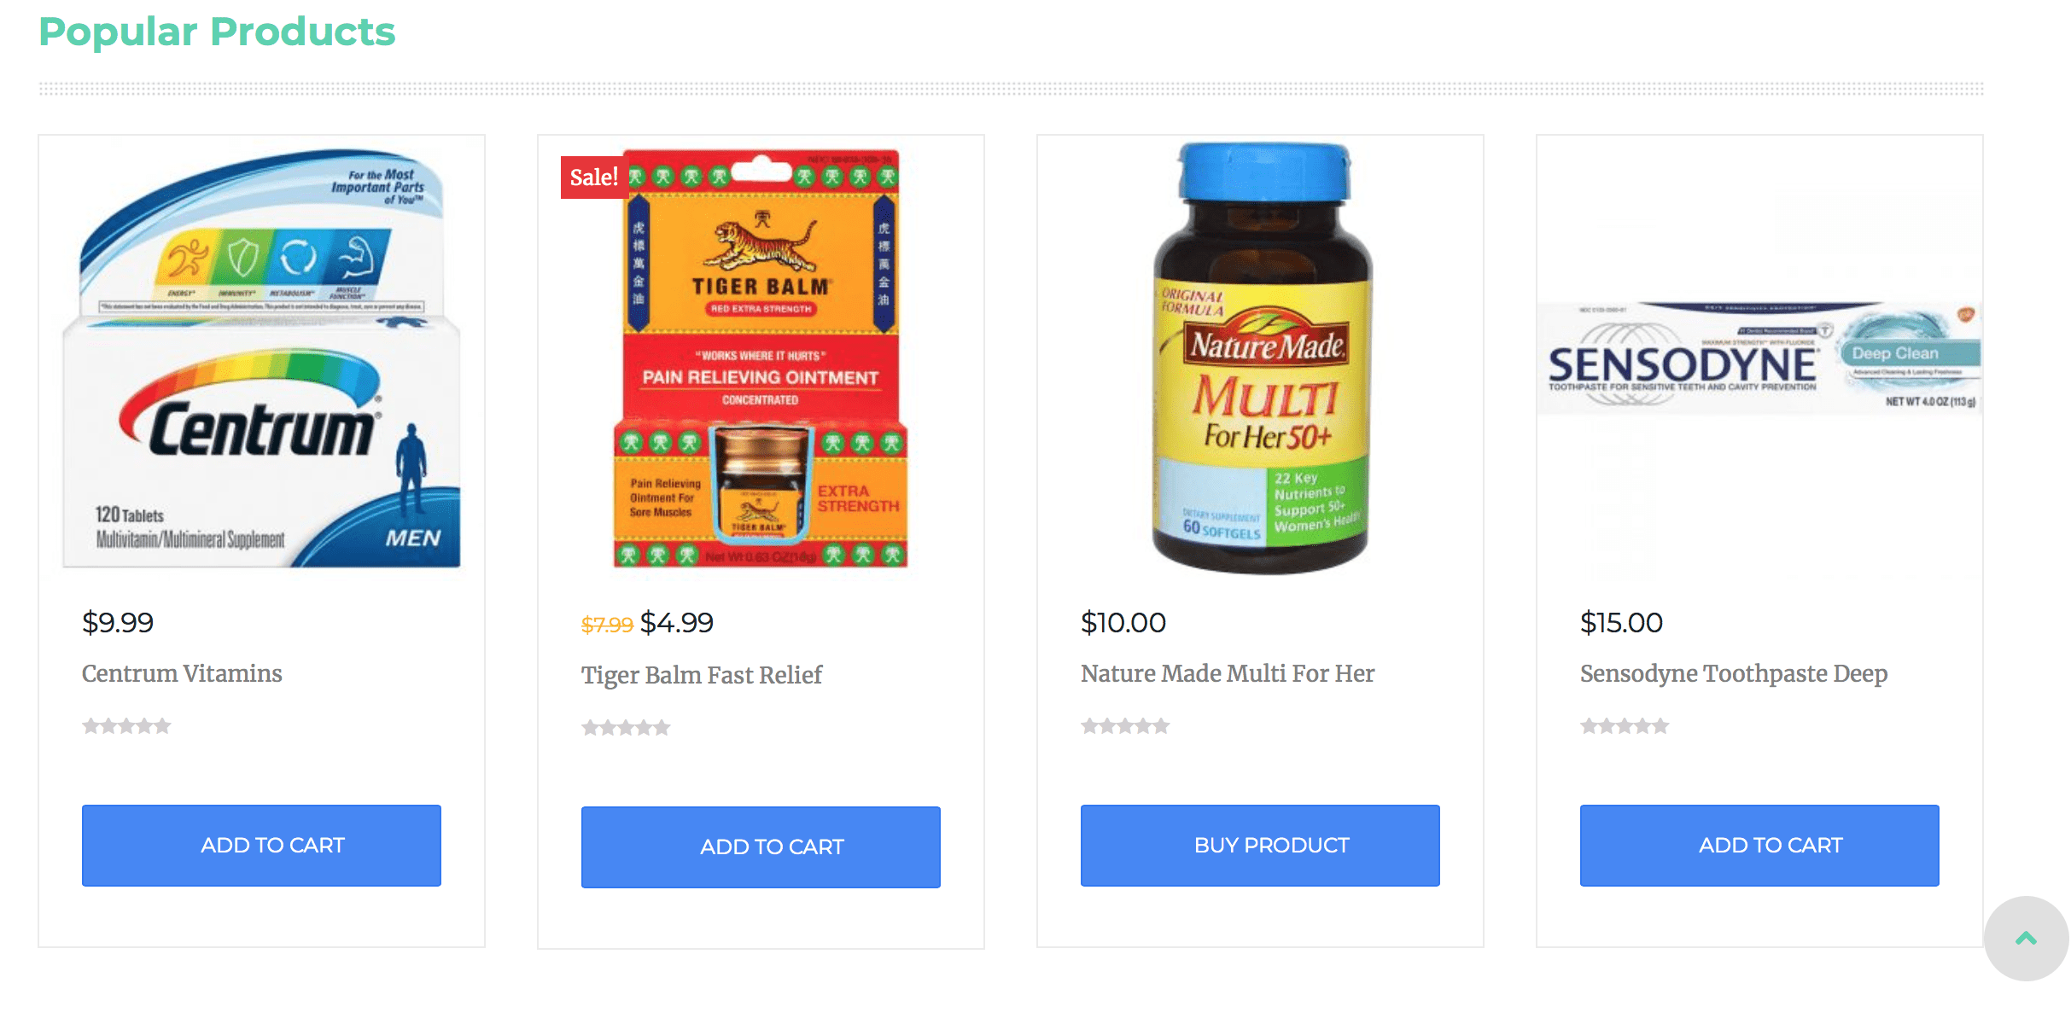This screenshot has height=1024, width=2071.
Task: Open the Centrum Vitamins title link
Action: click(x=182, y=673)
